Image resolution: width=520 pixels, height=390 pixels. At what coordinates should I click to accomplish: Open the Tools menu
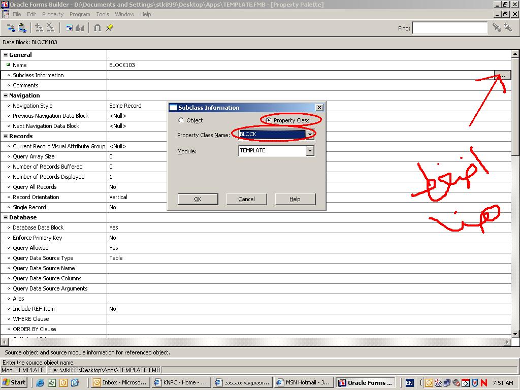click(x=103, y=14)
